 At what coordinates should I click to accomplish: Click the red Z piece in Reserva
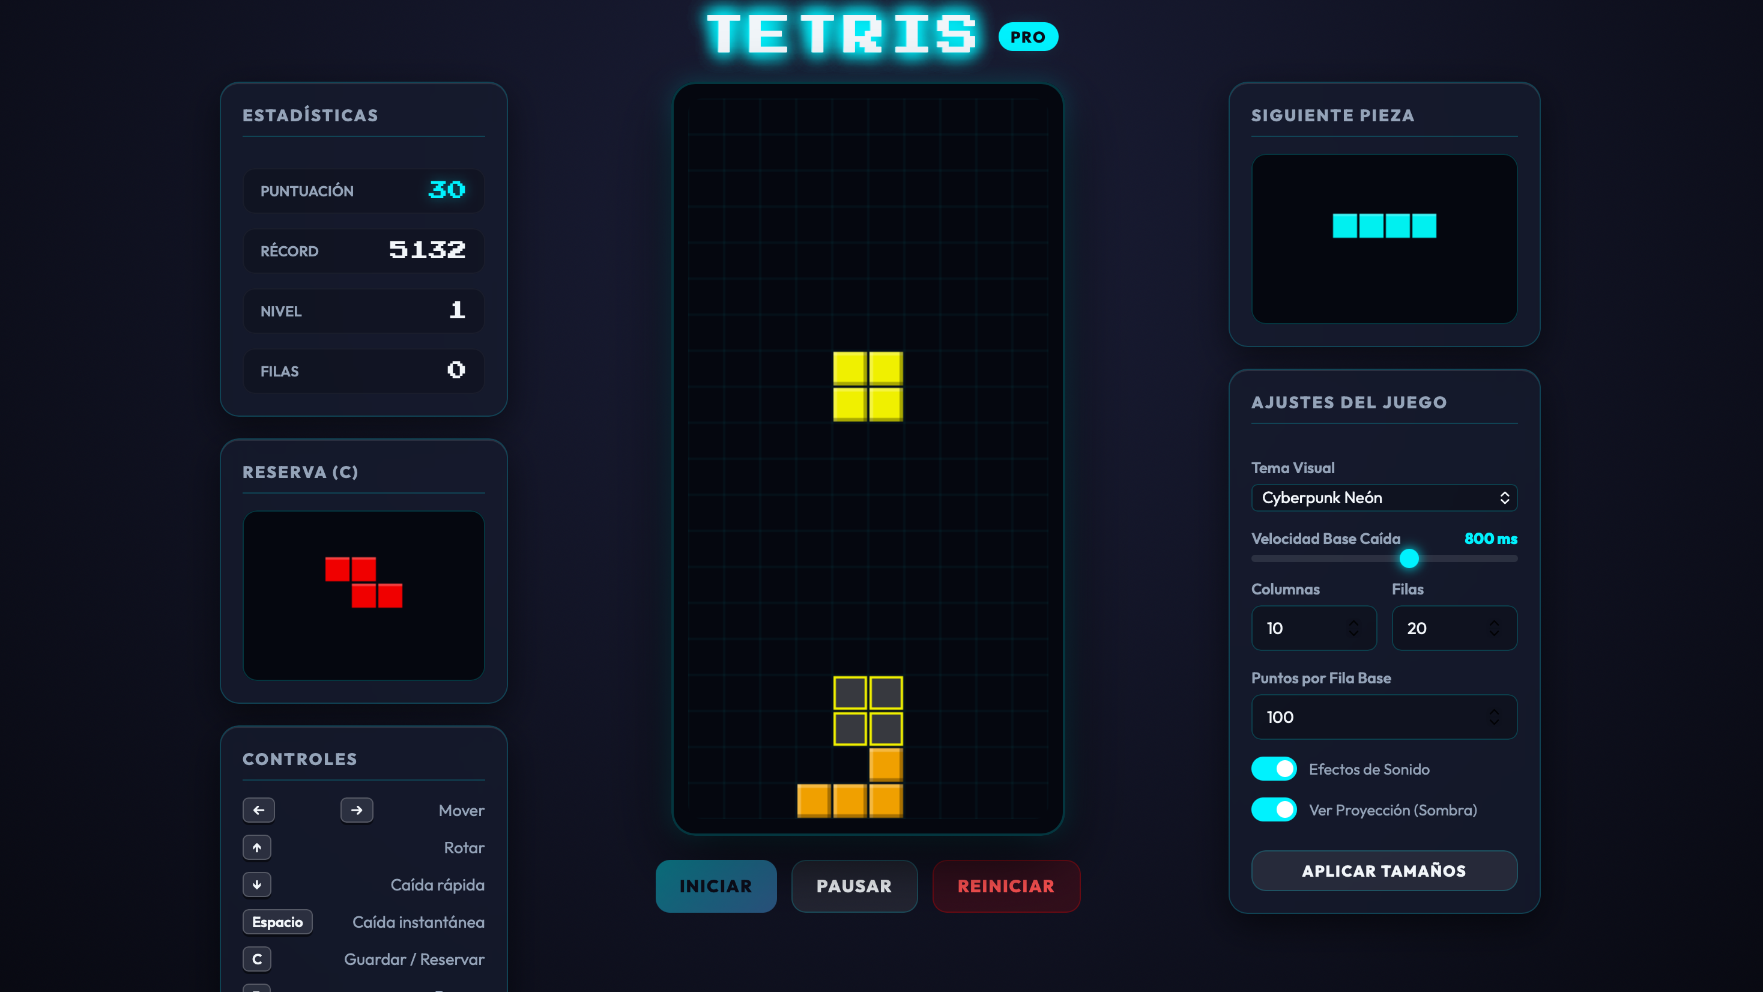(x=363, y=582)
